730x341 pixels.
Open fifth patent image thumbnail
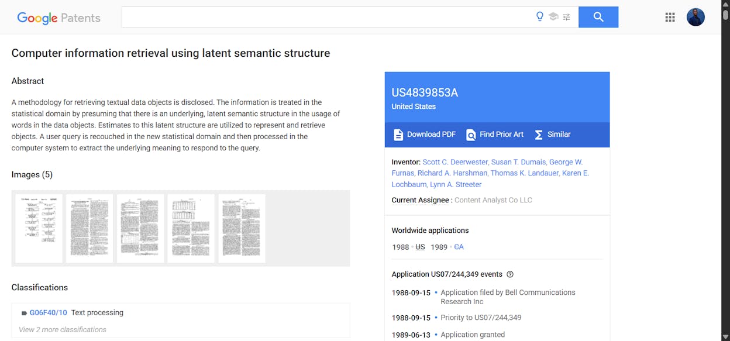(242, 228)
